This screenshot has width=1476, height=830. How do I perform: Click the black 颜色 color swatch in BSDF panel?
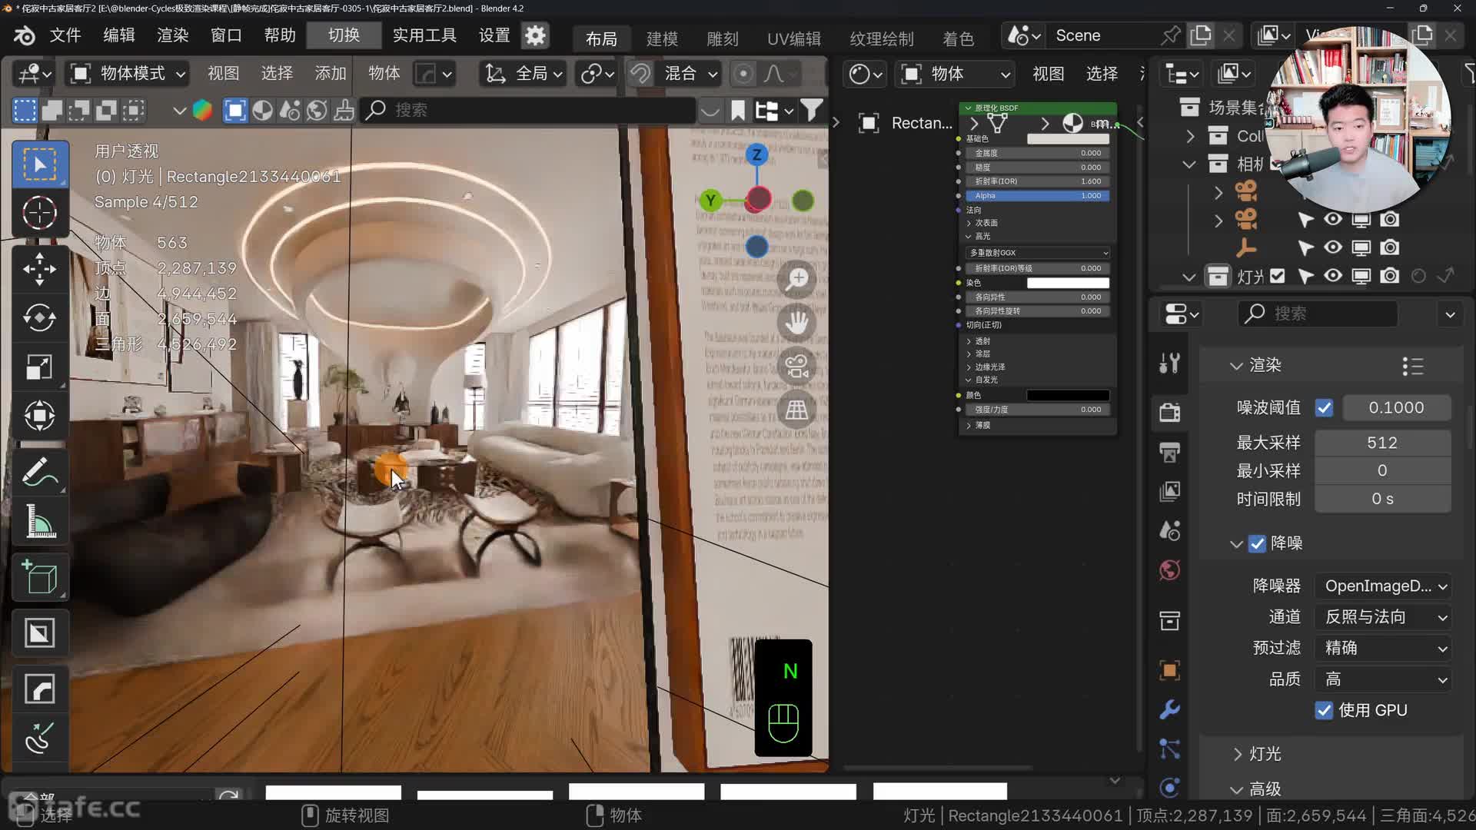[1068, 395]
